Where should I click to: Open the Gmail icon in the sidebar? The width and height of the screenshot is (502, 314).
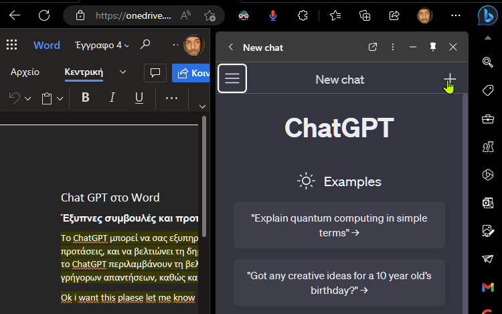(487, 287)
